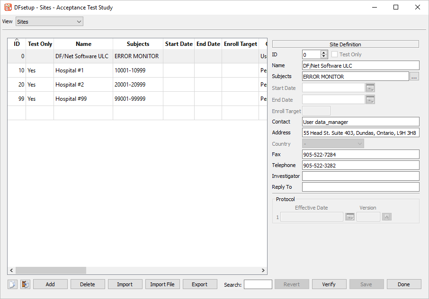This screenshot has height=299, width=429.
Task: Click the Verify button
Action: (x=329, y=284)
